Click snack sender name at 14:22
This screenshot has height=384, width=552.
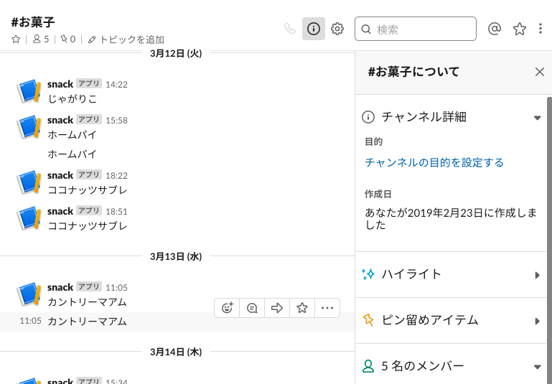point(60,84)
